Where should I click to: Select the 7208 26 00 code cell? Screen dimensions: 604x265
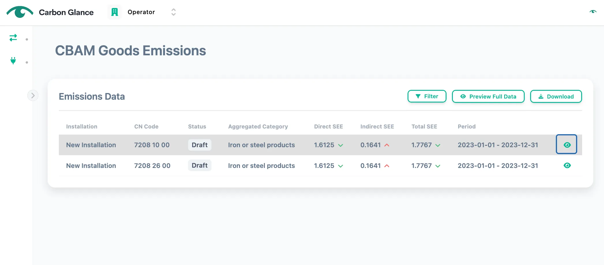point(152,166)
